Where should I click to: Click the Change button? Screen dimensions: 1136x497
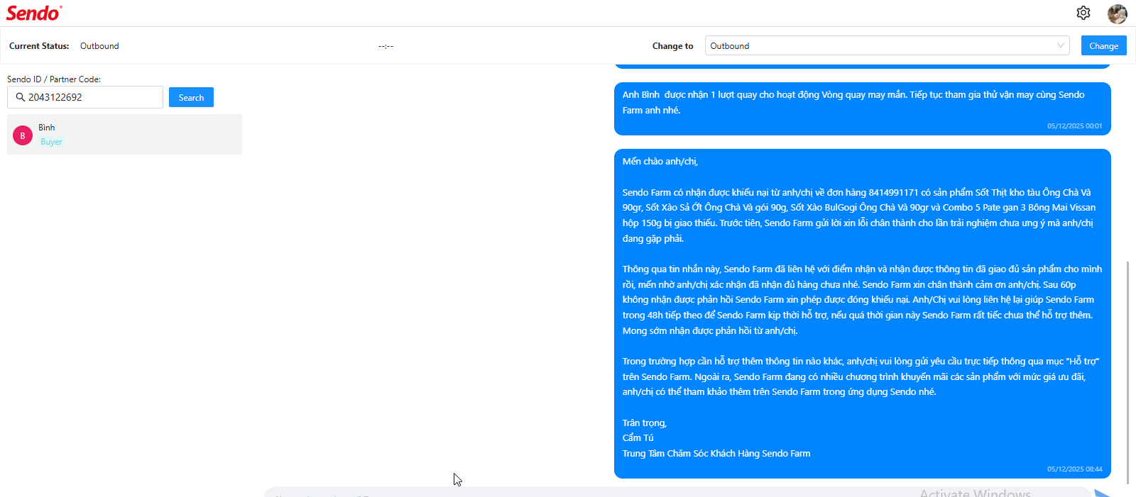1103,45
